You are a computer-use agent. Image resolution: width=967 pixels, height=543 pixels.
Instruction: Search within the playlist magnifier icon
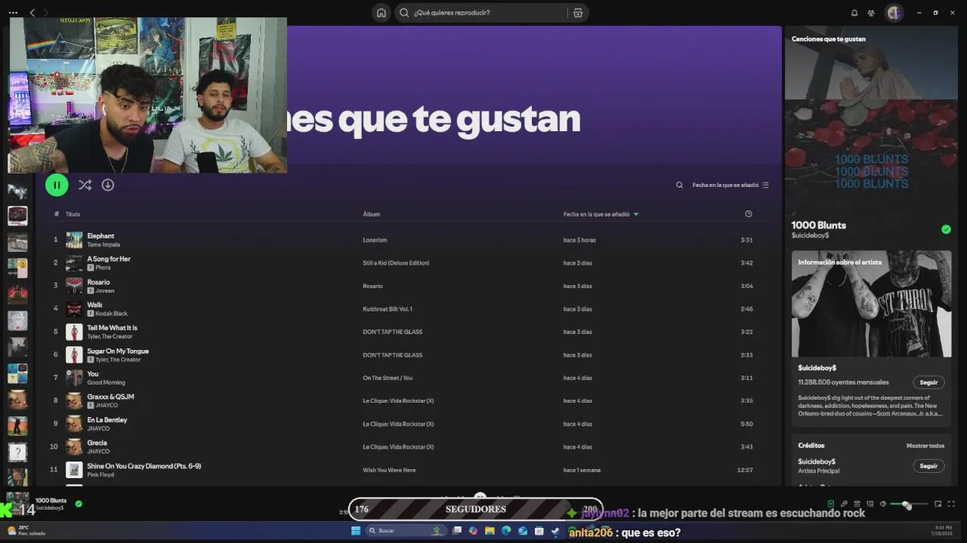679,185
